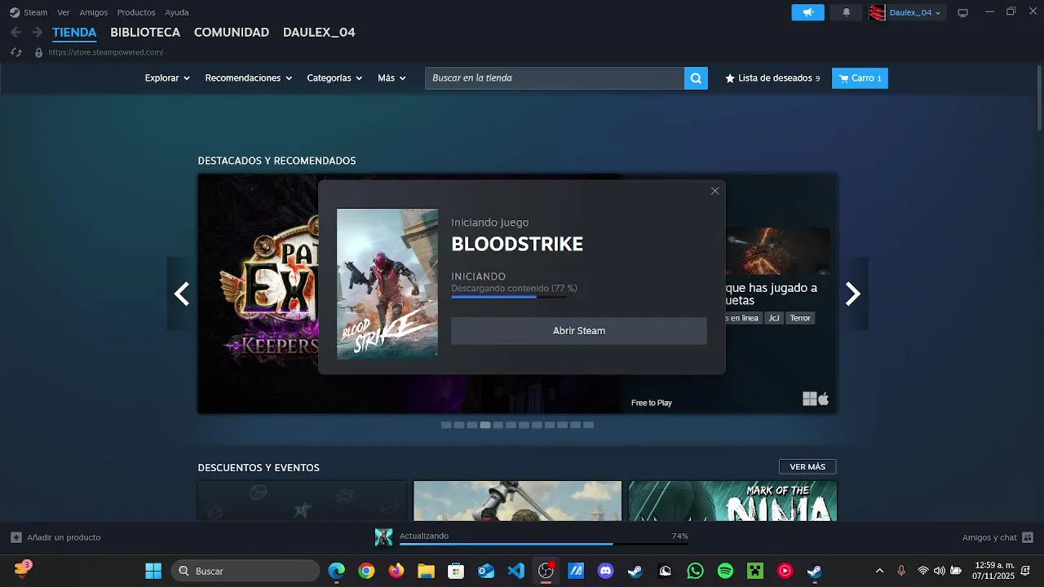
Task: Open the Steam menu
Action: coord(35,12)
